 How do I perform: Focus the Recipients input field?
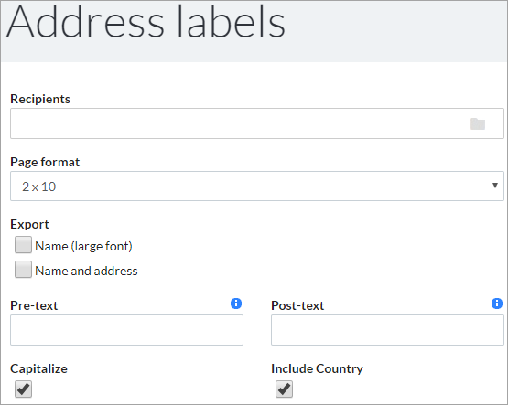(x=257, y=123)
